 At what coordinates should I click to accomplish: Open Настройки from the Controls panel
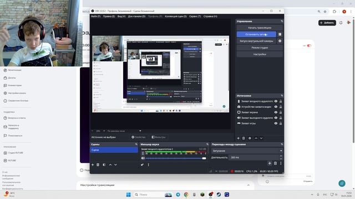[260, 54]
